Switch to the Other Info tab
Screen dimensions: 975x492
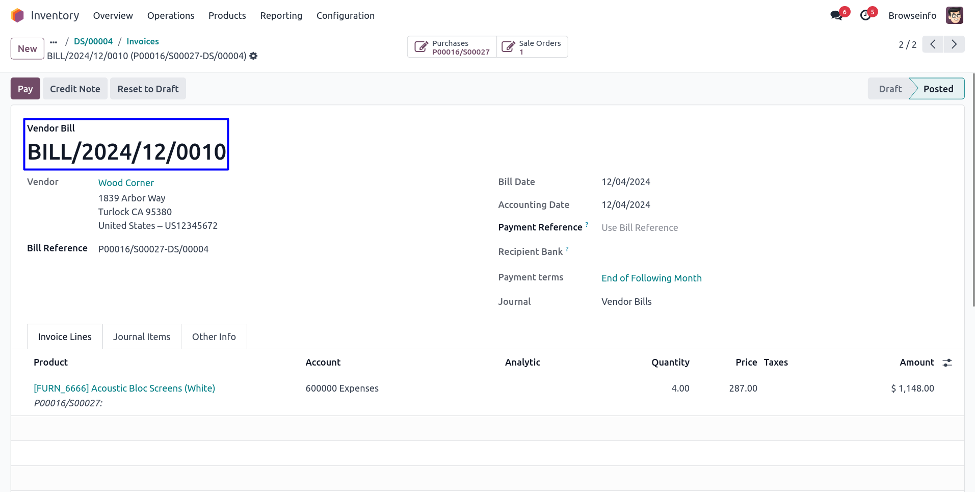pos(214,336)
